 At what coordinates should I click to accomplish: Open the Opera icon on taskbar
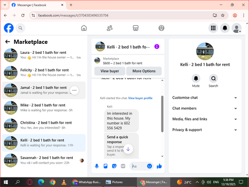pos(29,182)
